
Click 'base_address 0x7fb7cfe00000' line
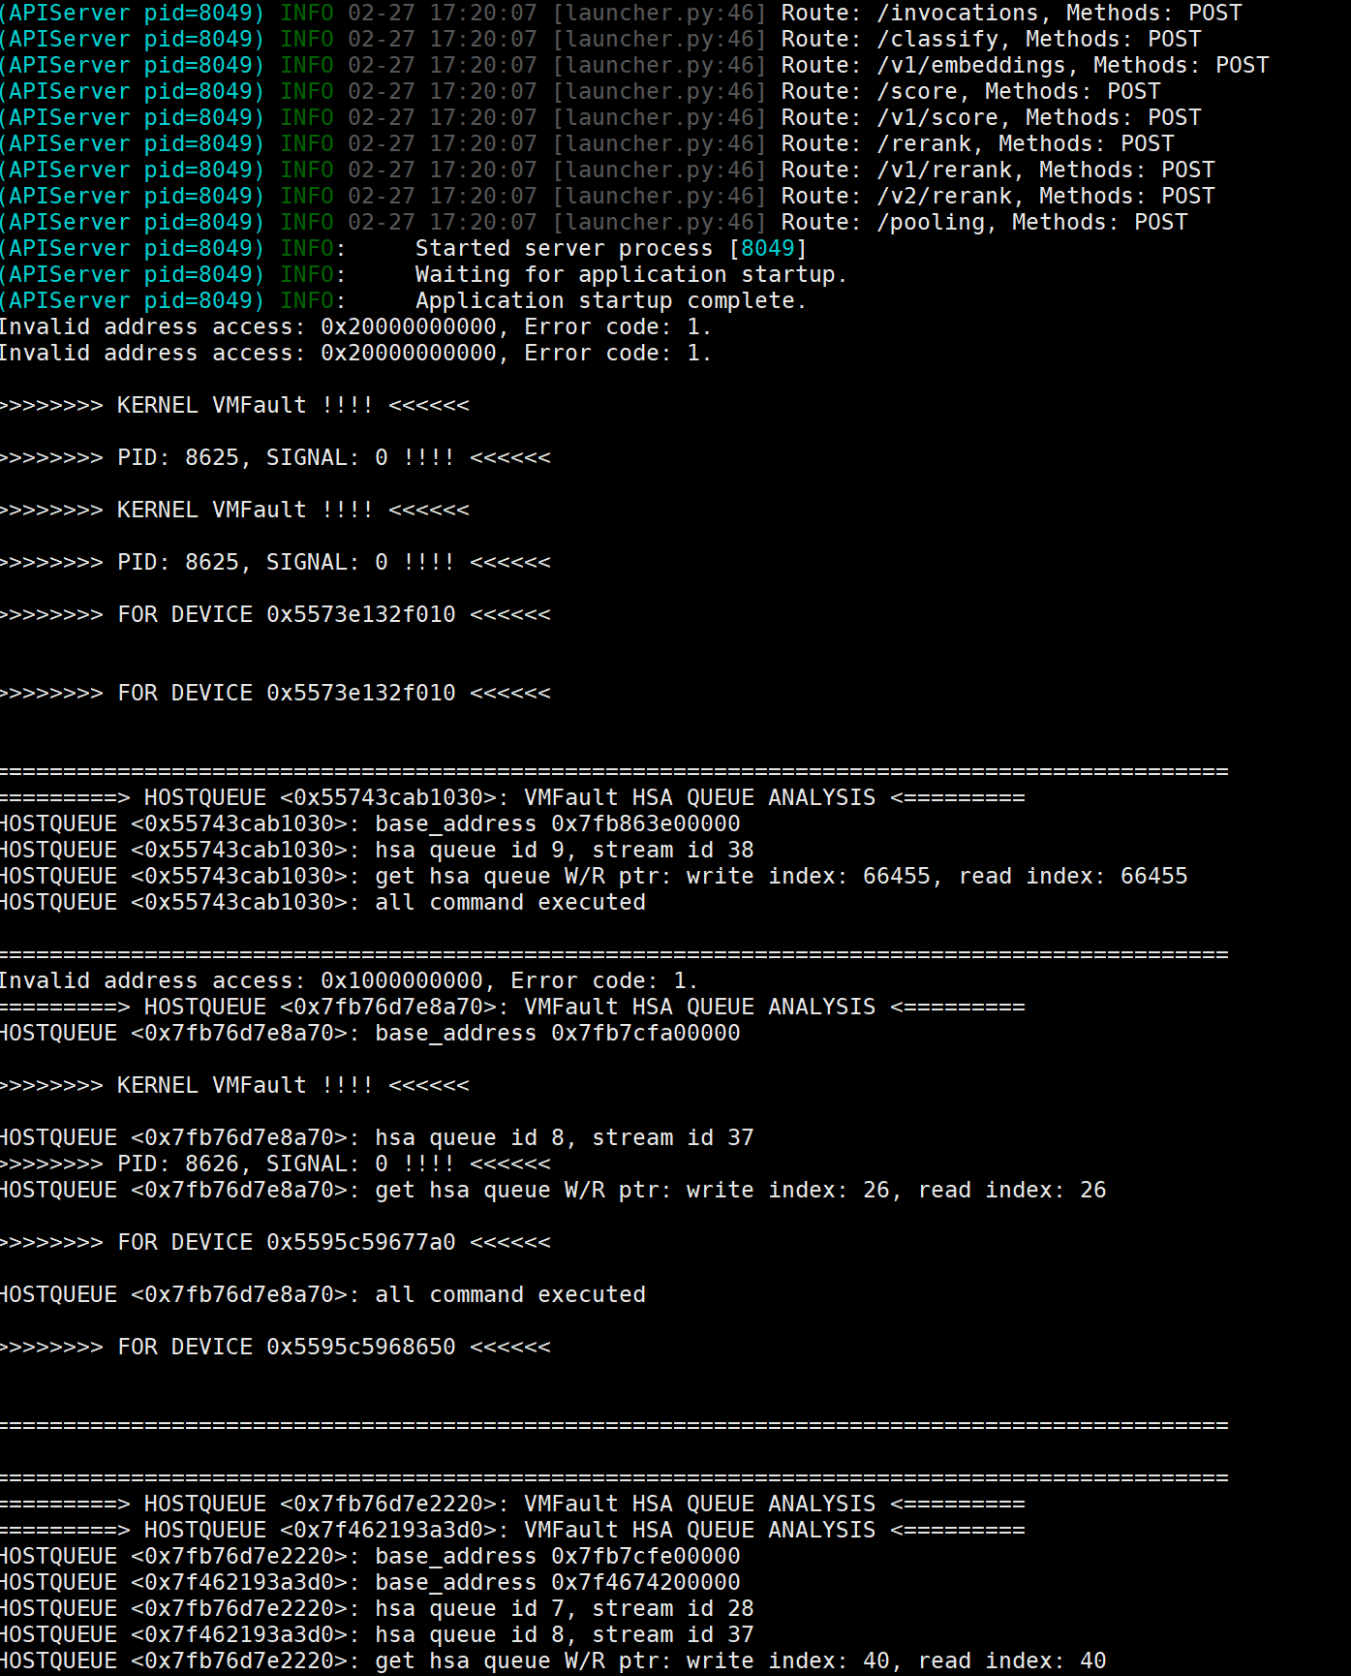[x=370, y=1556]
